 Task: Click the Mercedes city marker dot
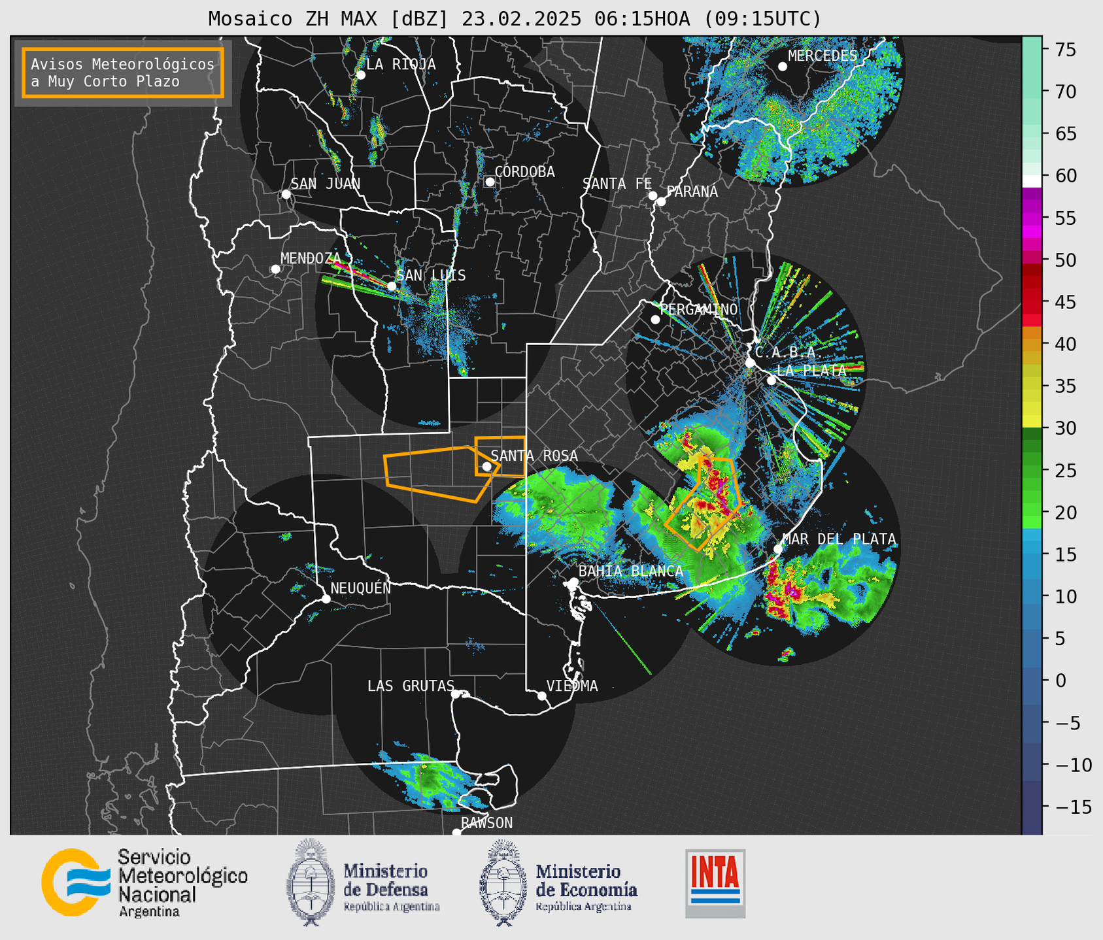783,67
